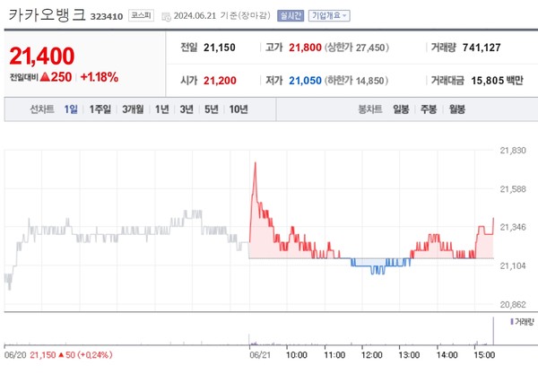538x374 pixels.
Task: Click the stock code 323410
Action: tap(107, 16)
